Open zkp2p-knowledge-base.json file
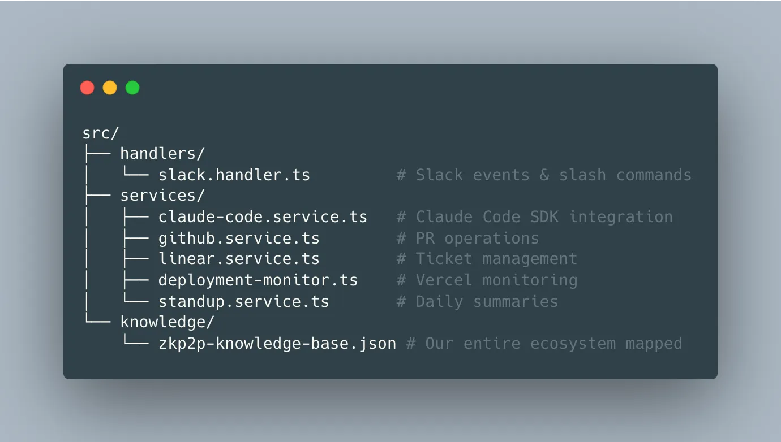This screenshot has height=442, width=781. (277, 344)
